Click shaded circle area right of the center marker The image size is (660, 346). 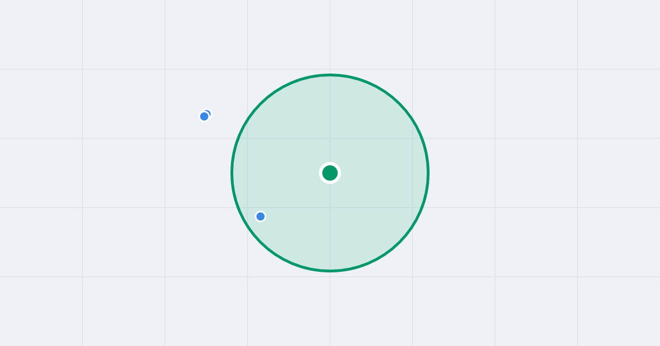pos(380,173)
